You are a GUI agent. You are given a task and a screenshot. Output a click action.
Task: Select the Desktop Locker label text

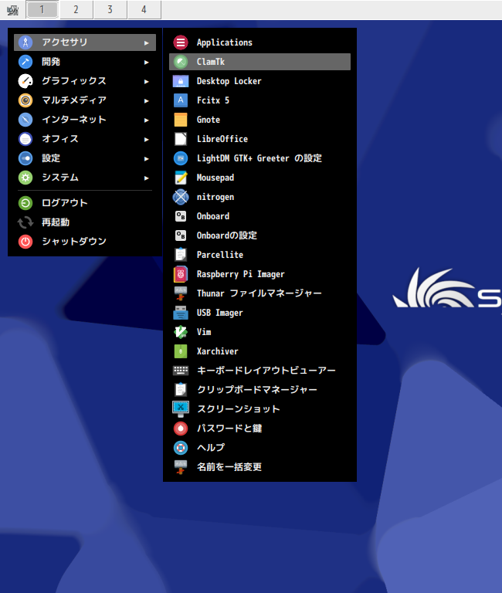229,81
